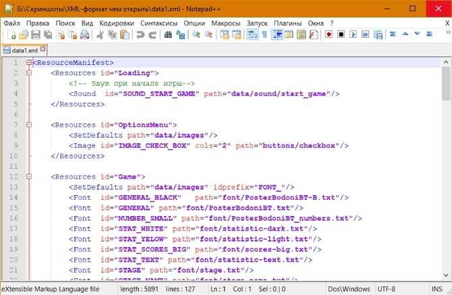
Task: Click IMAGE_CHECK_BOX id value
Action: (x=152, y=146)
